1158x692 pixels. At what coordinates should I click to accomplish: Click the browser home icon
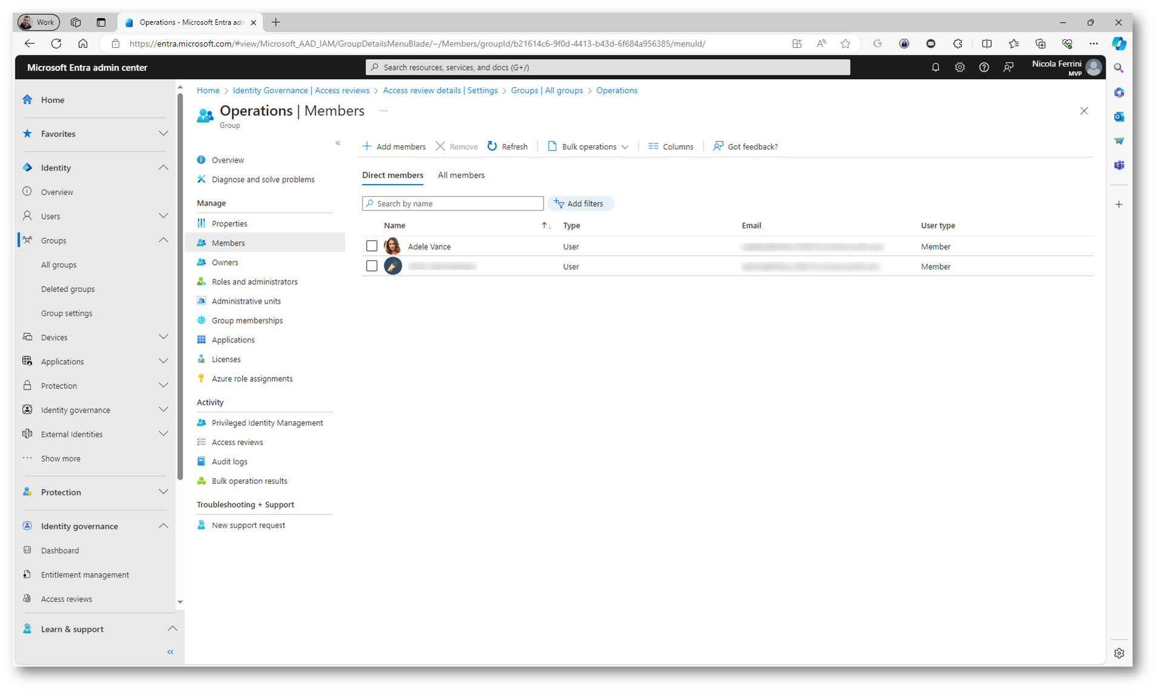point(83,44)
